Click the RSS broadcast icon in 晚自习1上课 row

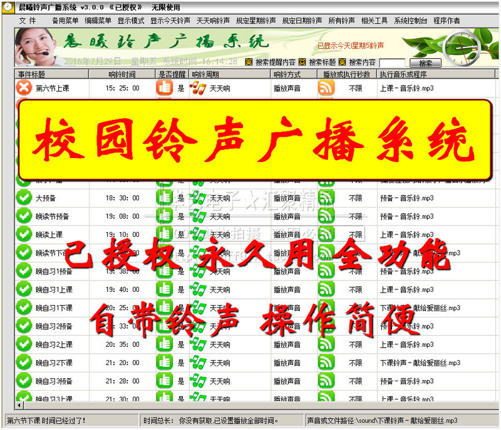pos(326,289)
